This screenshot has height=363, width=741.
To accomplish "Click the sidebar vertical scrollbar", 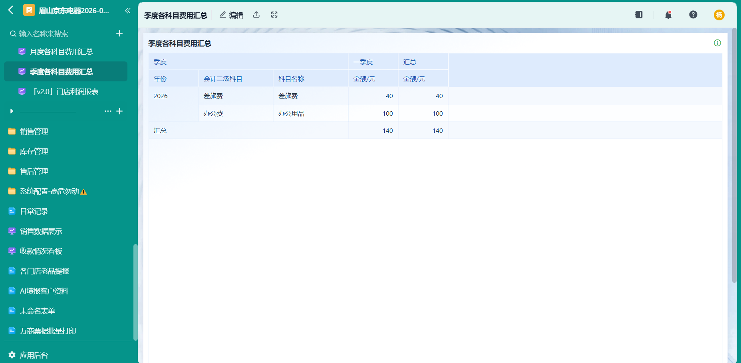I will [x=135, y=292].
